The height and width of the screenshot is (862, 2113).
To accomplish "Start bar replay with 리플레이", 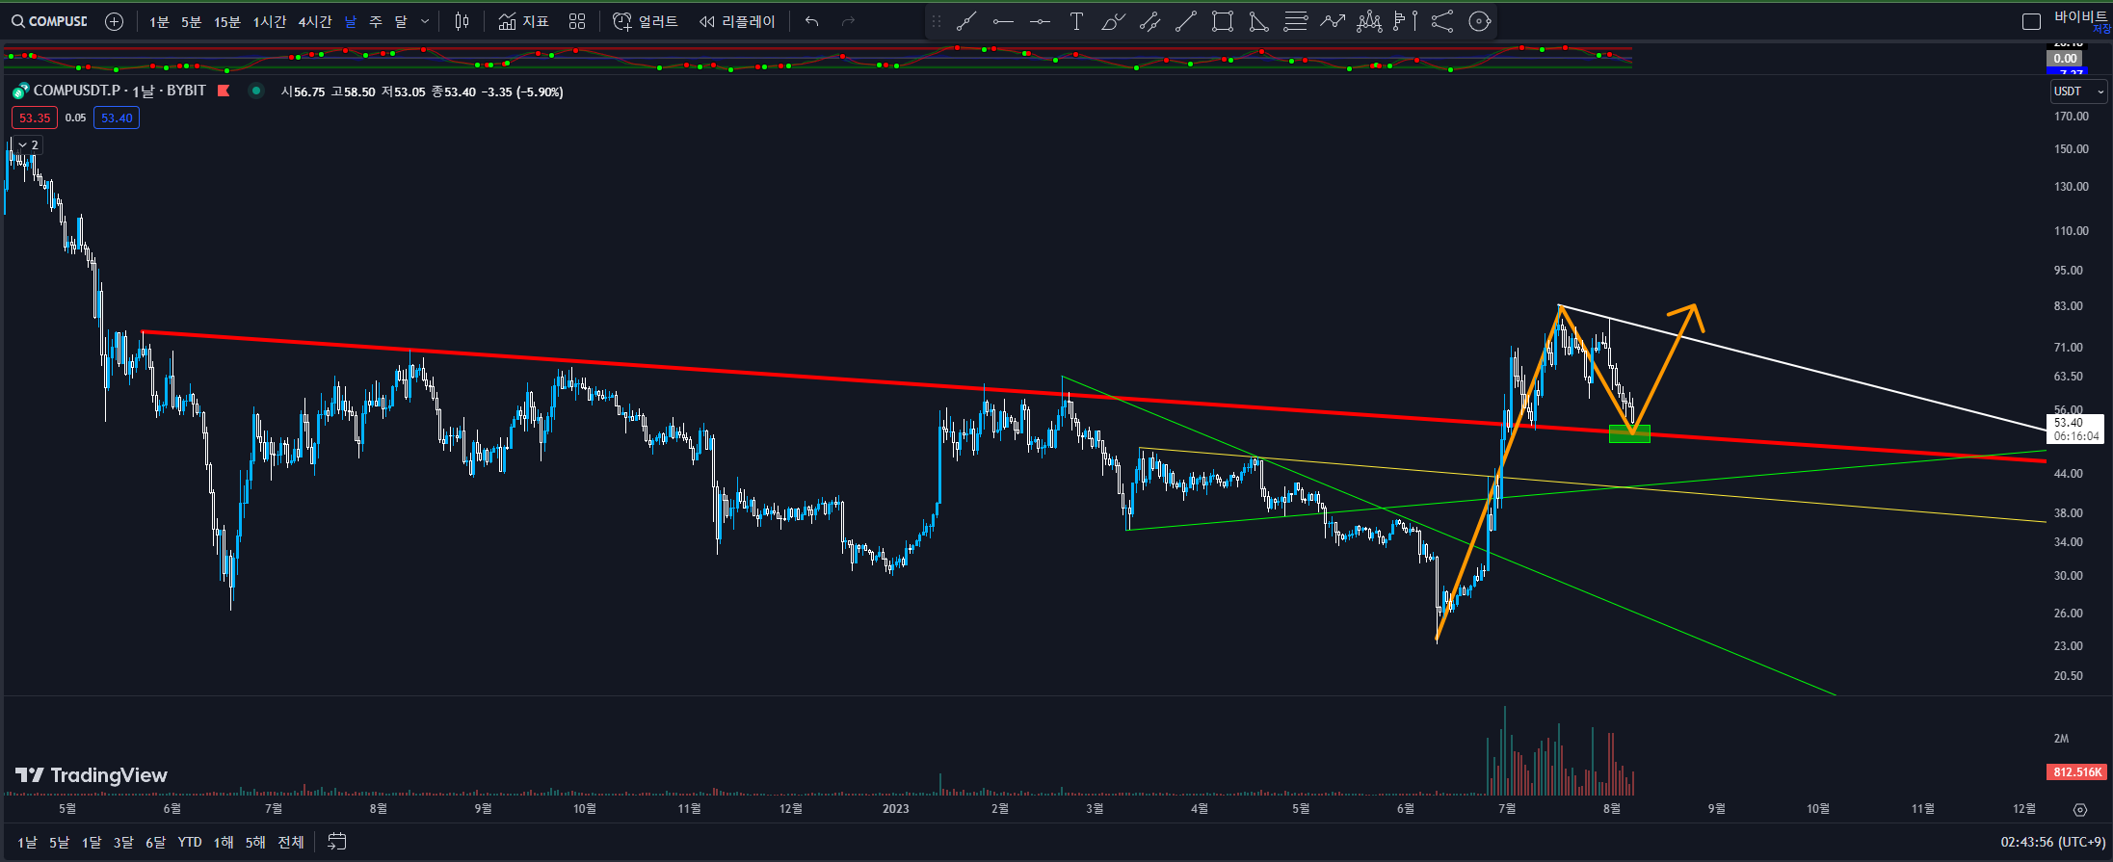I will (737, 21).
